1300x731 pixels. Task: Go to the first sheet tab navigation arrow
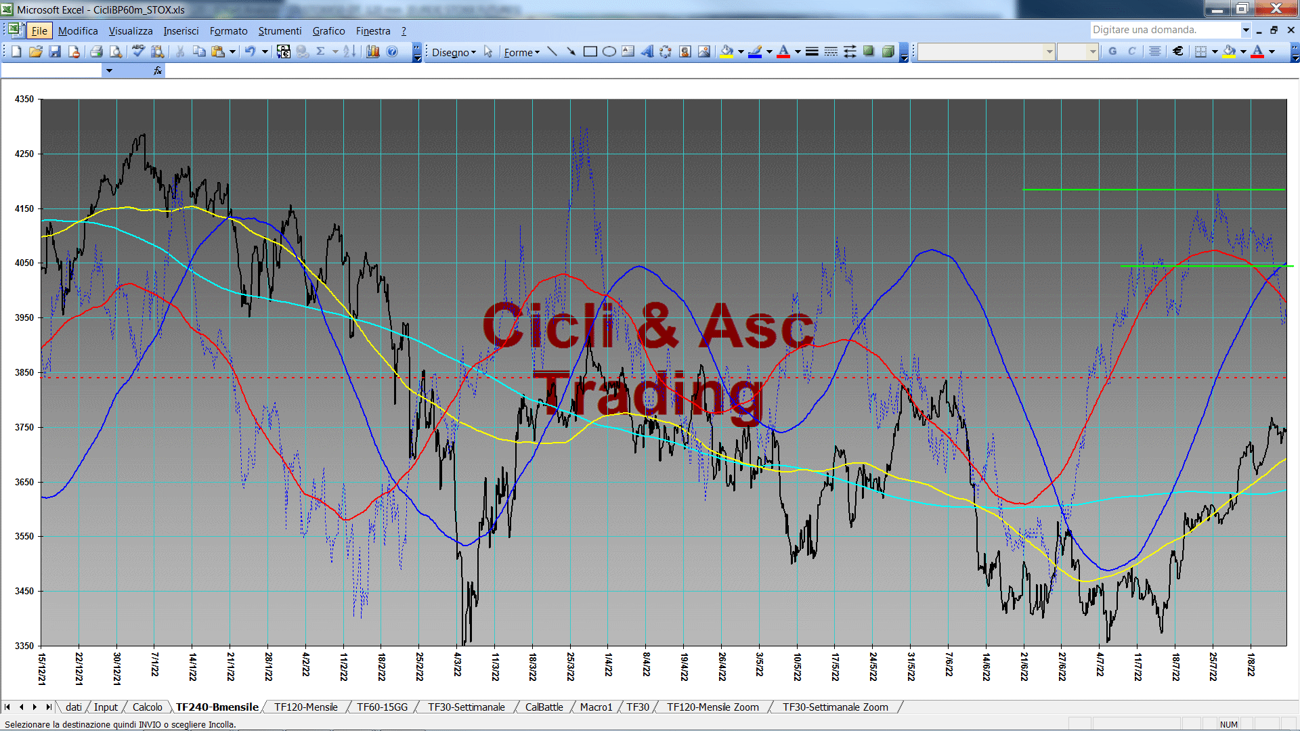pos(7,707)
